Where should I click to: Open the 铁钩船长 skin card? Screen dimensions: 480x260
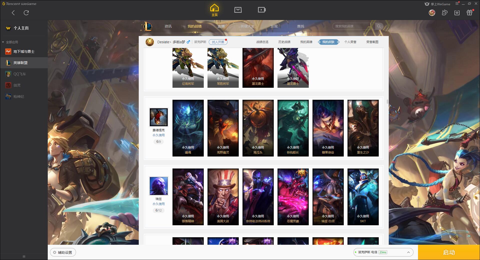pos(293,128)
